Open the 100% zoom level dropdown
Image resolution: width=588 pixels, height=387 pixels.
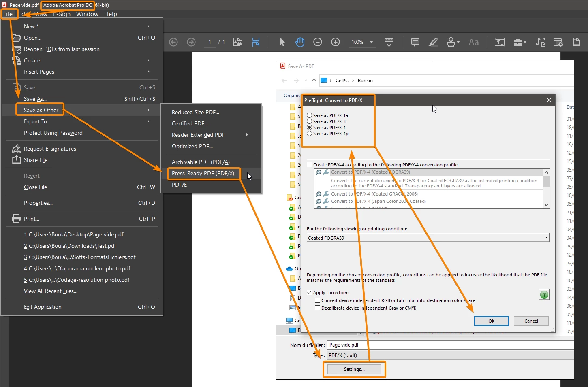[371, 42]
